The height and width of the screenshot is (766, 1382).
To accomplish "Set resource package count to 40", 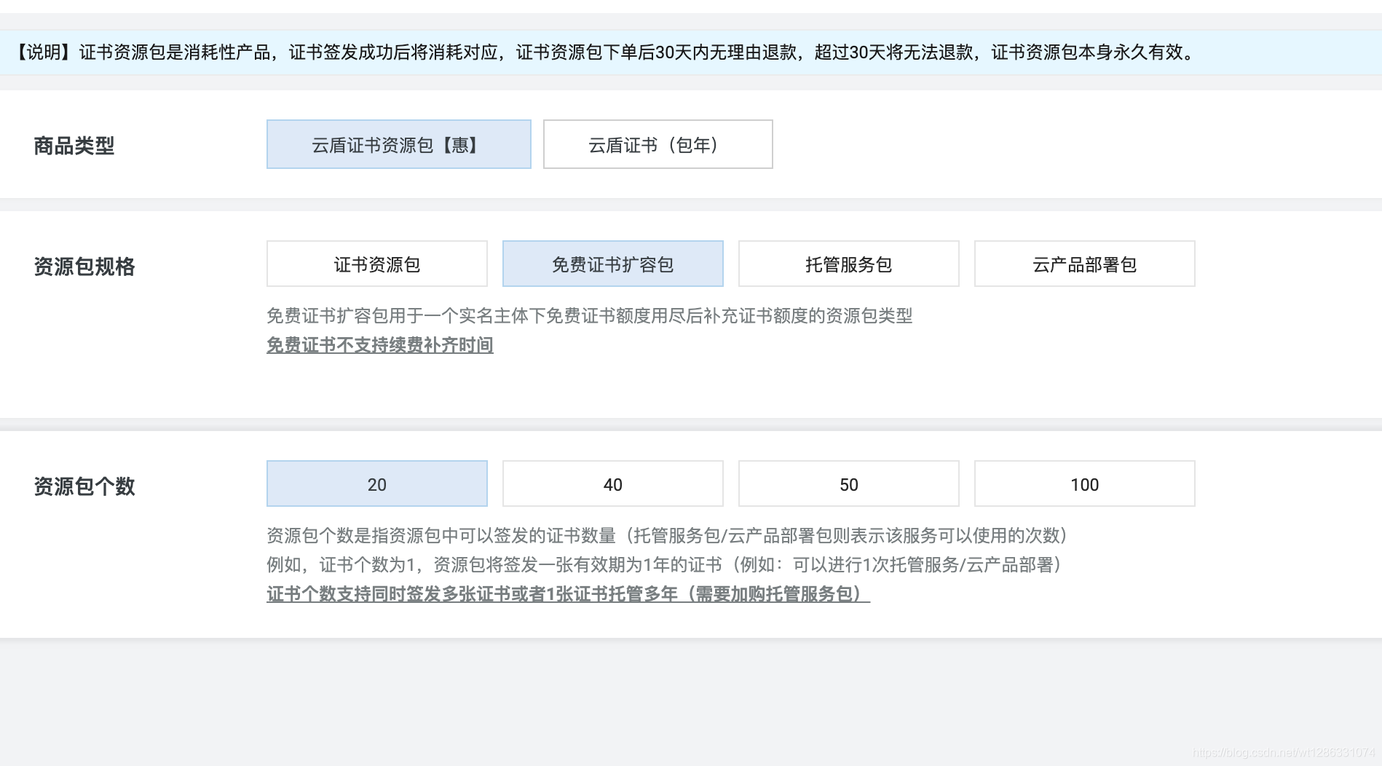I will click(612, 483).
